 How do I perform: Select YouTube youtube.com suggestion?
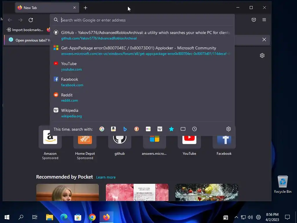coord(142,66)
